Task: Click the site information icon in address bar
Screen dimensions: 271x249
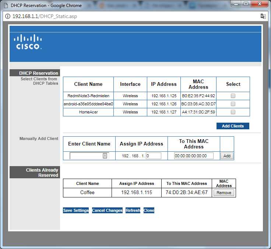Action: 8,16
